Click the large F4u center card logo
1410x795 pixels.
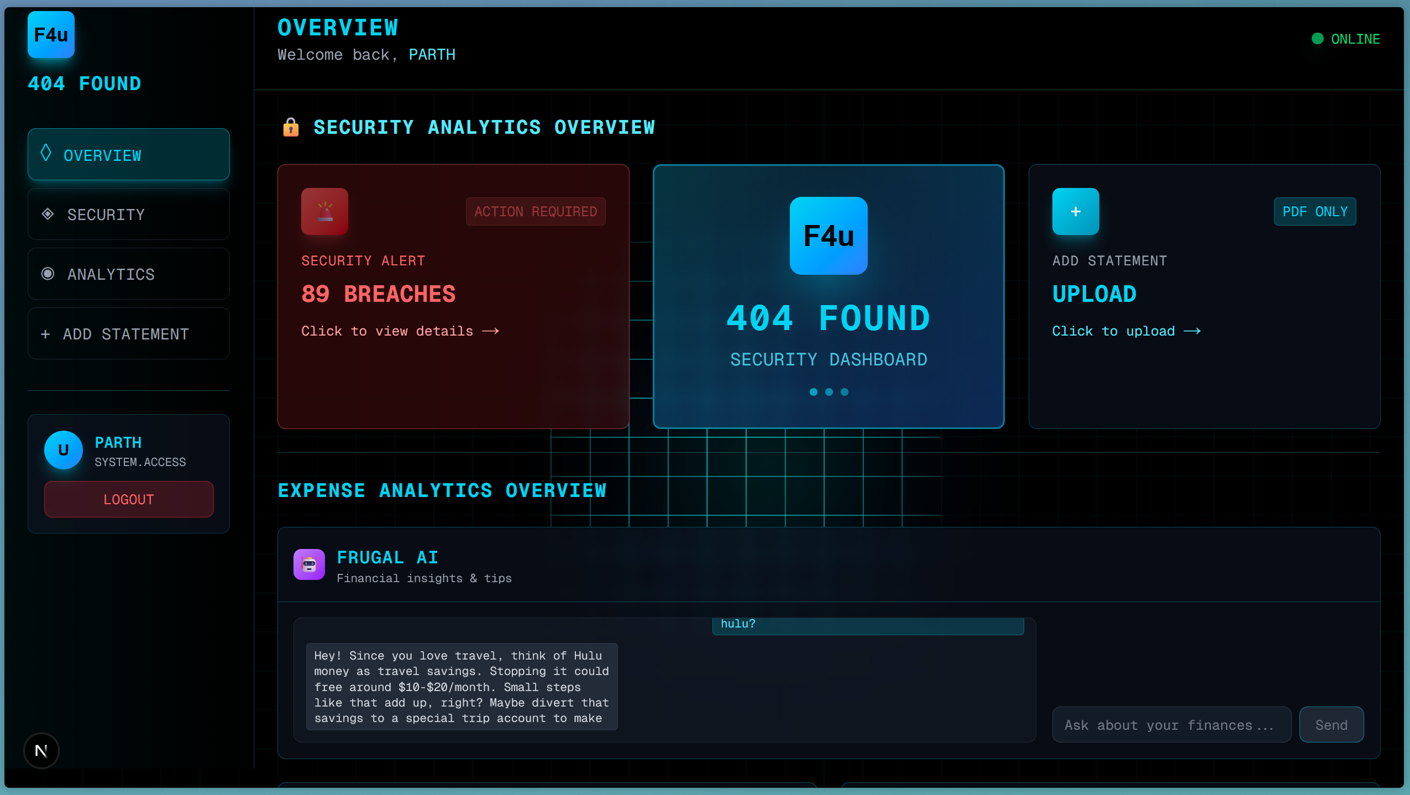click(x=828, y=236)
